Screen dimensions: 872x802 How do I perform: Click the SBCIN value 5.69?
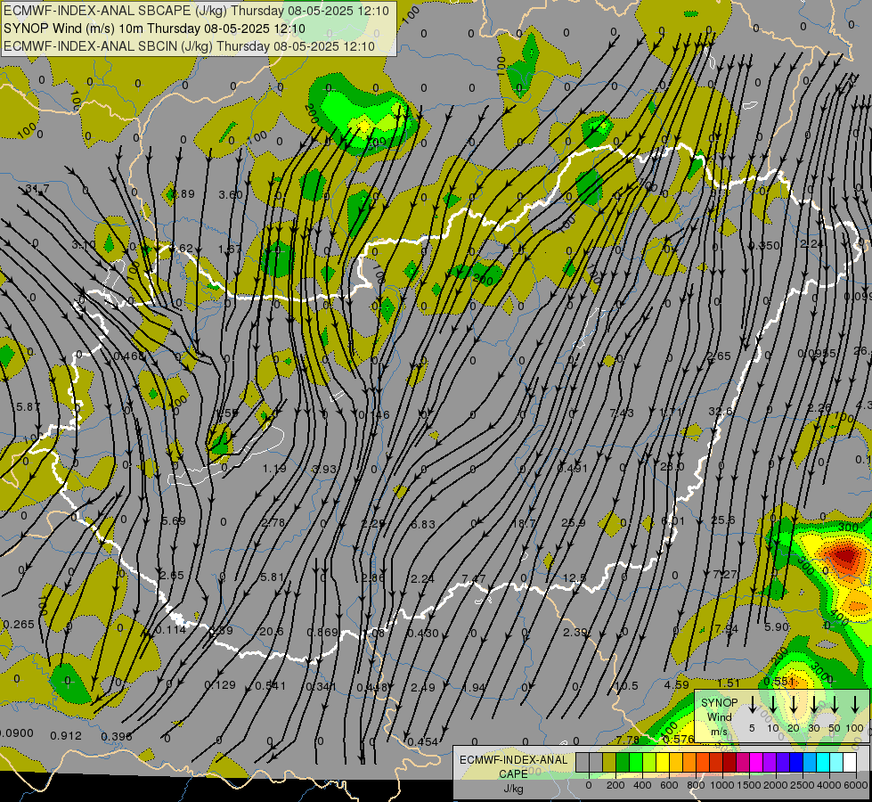[x=173, y=521]
